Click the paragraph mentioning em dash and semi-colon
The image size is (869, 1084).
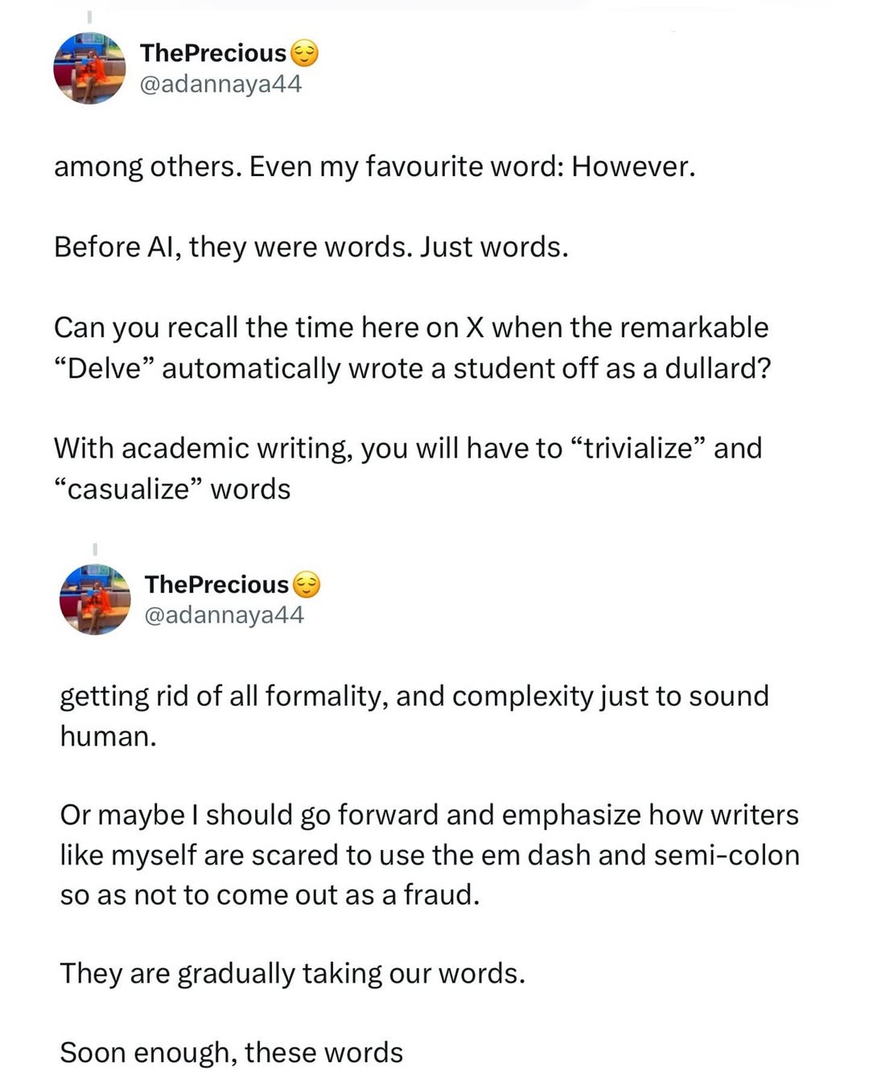tap(430, 855)
